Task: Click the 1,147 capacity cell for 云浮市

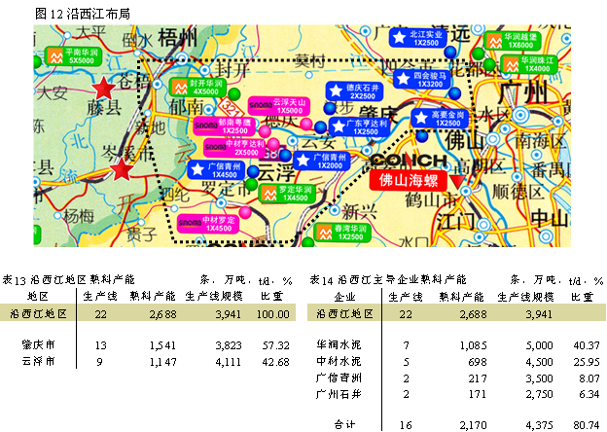Action: (x=162, y=362)
